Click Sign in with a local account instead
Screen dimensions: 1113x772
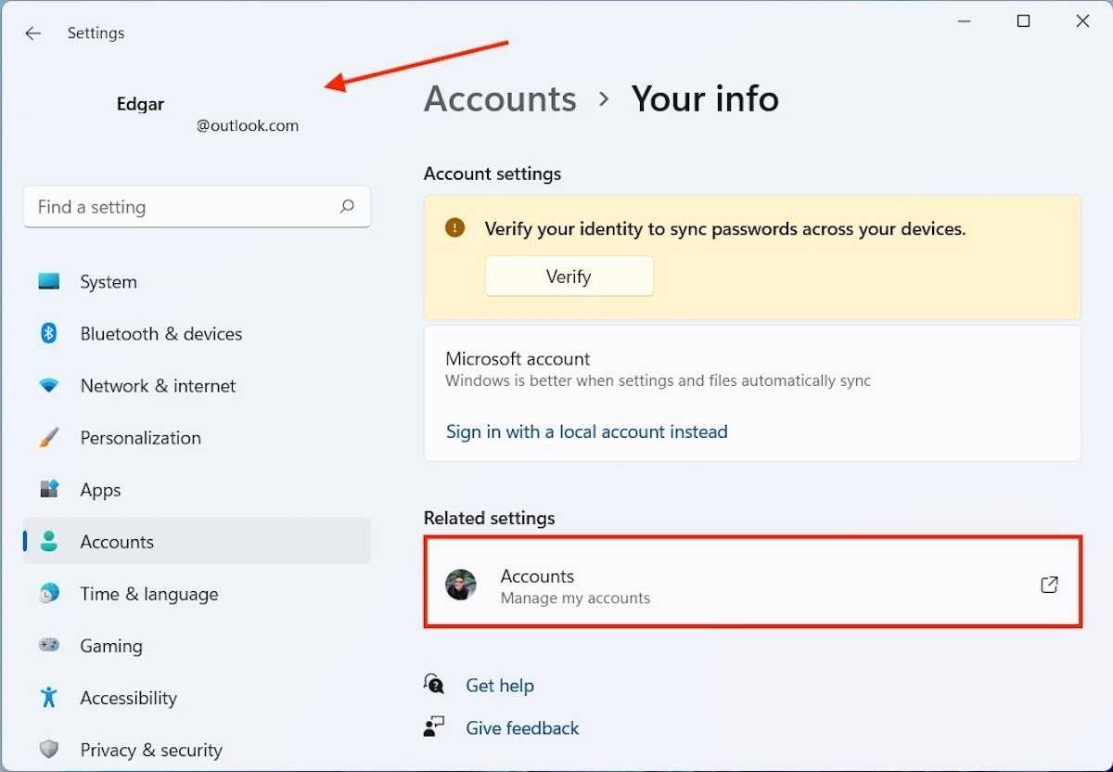tap(586, 431)
